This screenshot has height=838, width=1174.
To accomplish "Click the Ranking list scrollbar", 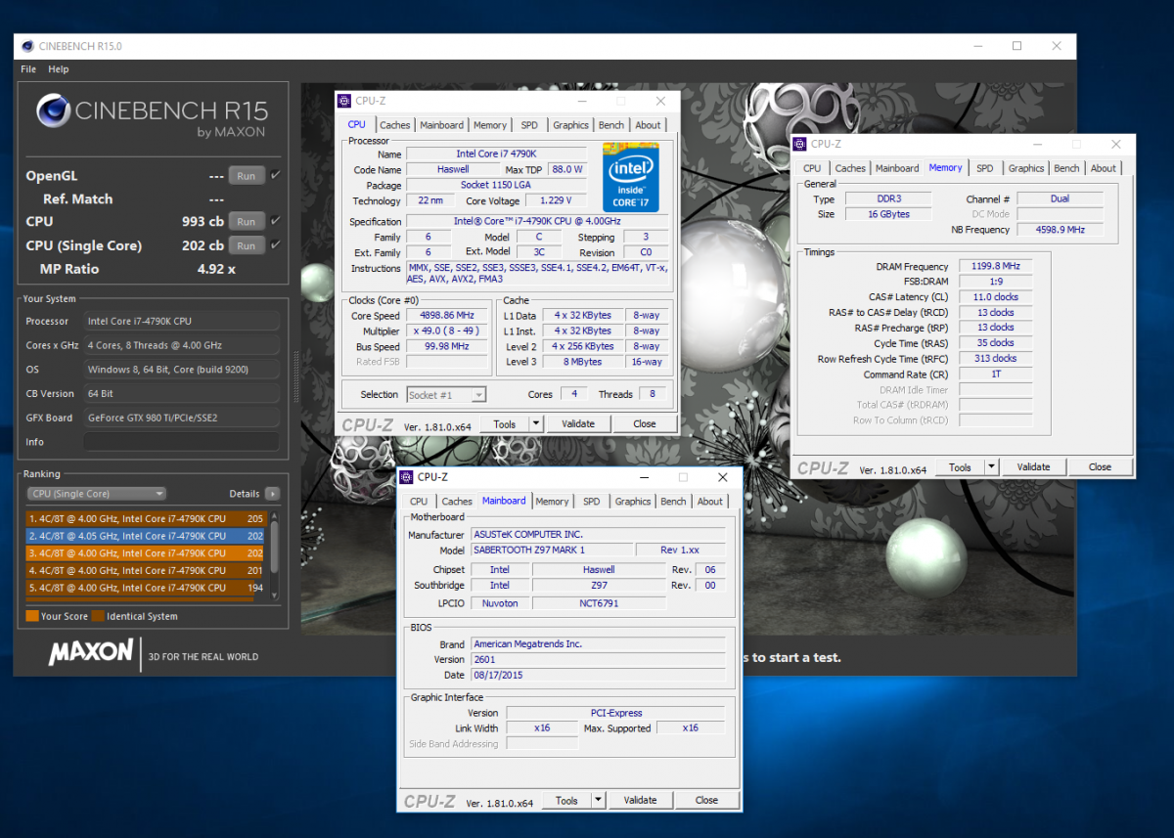I will pos(275,554).
